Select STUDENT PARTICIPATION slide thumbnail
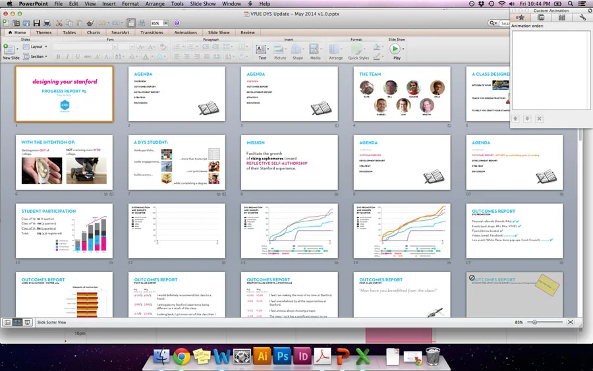Viewport: 593px width, 371px height. tap(65, 231)
